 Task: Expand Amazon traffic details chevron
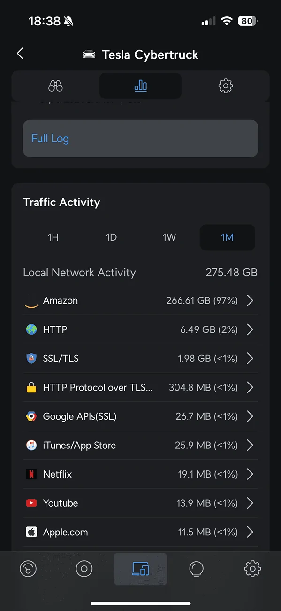click(250, 301)
